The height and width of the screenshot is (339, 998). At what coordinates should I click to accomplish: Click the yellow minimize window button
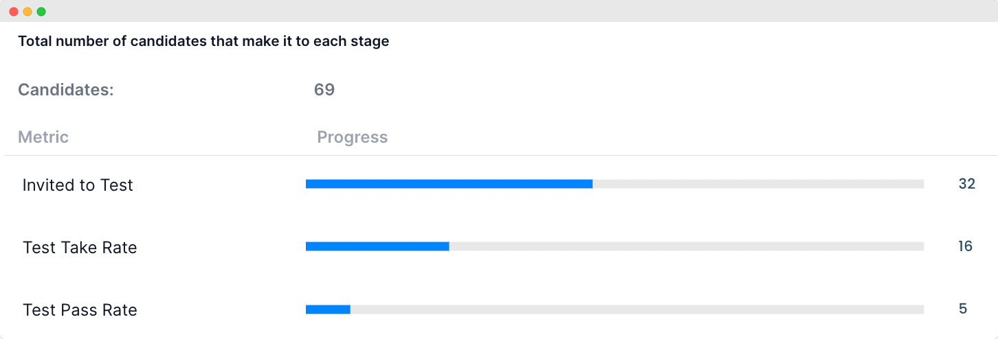pyautogui.click(x=27, y=12)
